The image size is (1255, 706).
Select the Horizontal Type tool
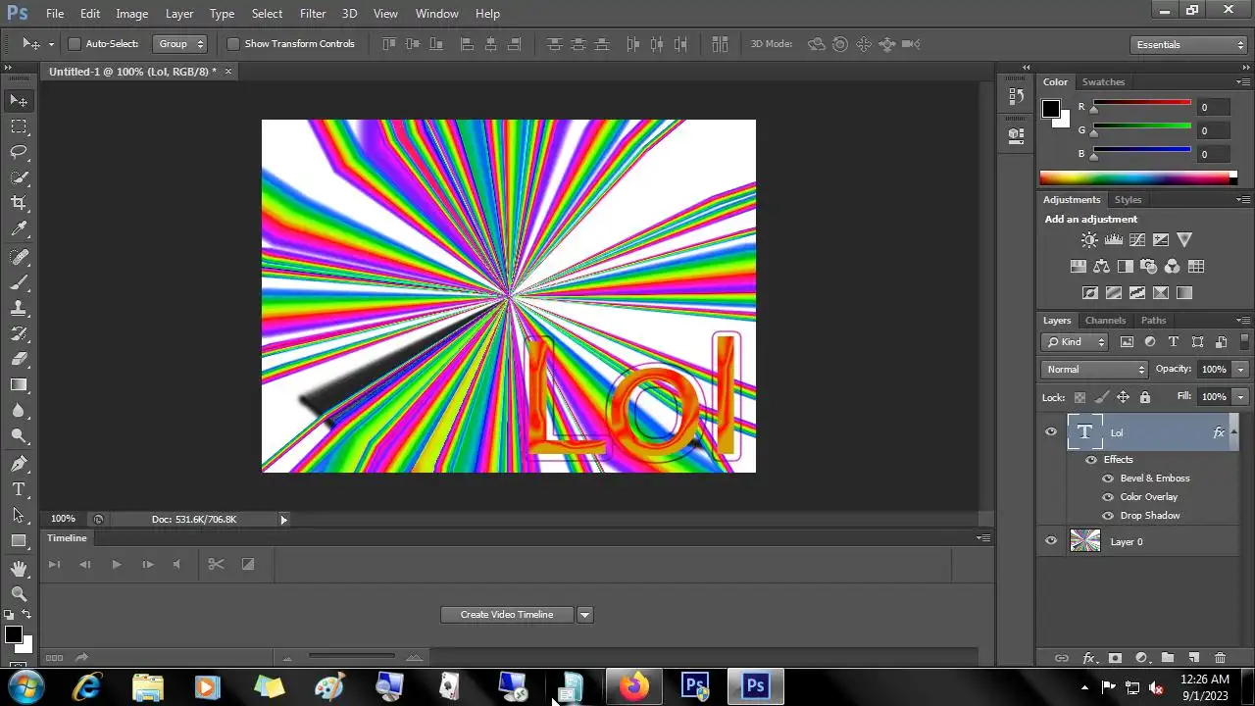tap(19, 489)
